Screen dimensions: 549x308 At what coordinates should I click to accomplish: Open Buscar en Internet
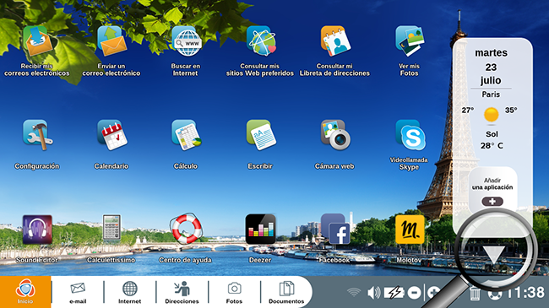point(187,41)
